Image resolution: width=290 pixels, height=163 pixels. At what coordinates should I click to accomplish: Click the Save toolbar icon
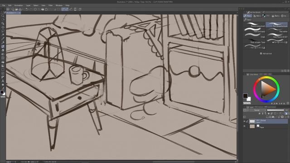[x=20, y=9]
